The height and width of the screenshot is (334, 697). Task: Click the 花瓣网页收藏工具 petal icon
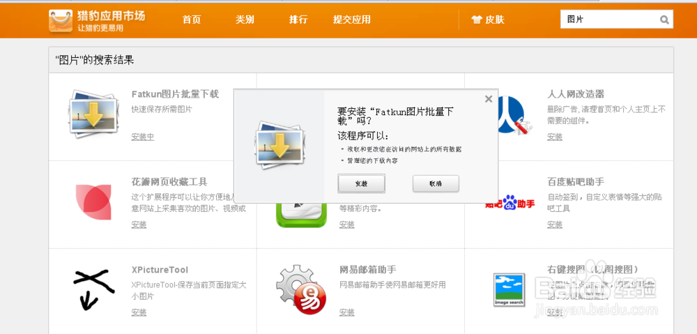click(x=94, y=202)
